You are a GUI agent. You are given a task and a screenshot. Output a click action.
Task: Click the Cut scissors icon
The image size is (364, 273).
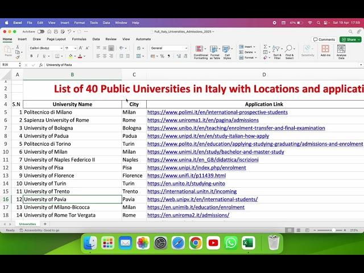coord(18,47)
